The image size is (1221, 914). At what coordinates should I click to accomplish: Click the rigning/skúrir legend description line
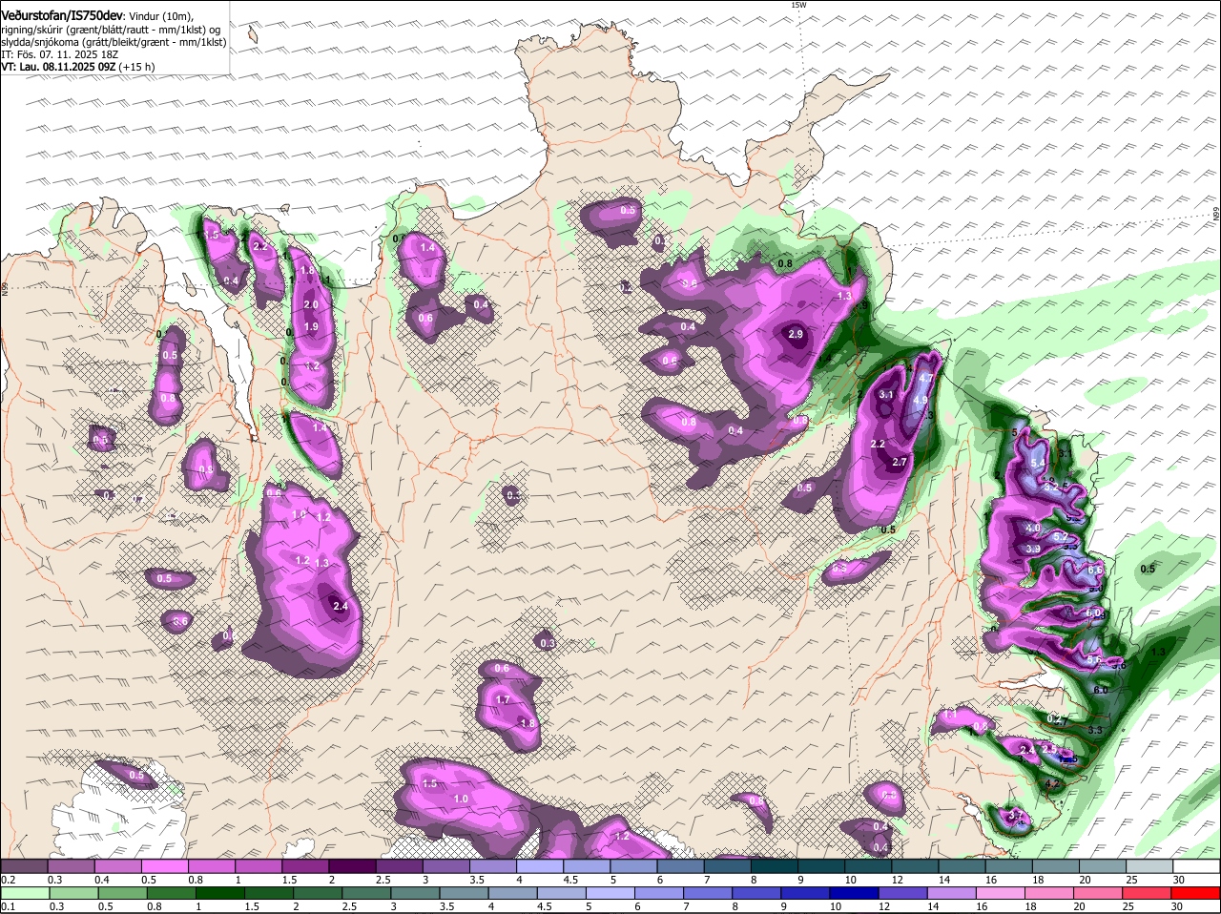[112, 30]
